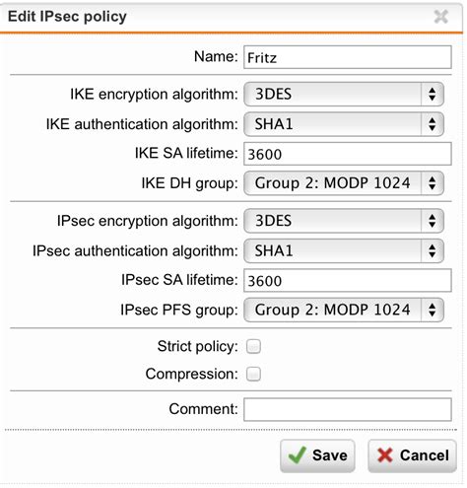Enable the Strict policy checkbox
This screenshot has height=488, width=467.
(x=253, y=346)
